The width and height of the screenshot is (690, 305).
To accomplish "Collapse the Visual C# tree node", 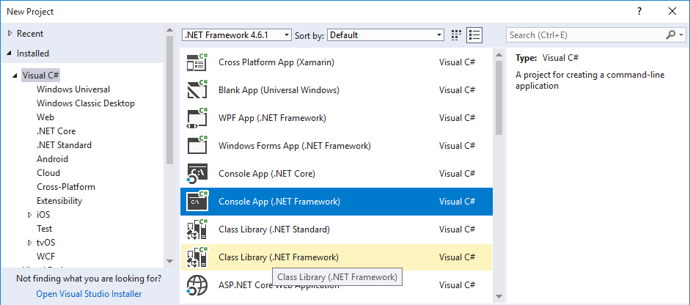I will tap(15, 76).
